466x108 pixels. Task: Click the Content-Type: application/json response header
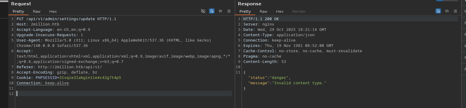coord(279,35)
